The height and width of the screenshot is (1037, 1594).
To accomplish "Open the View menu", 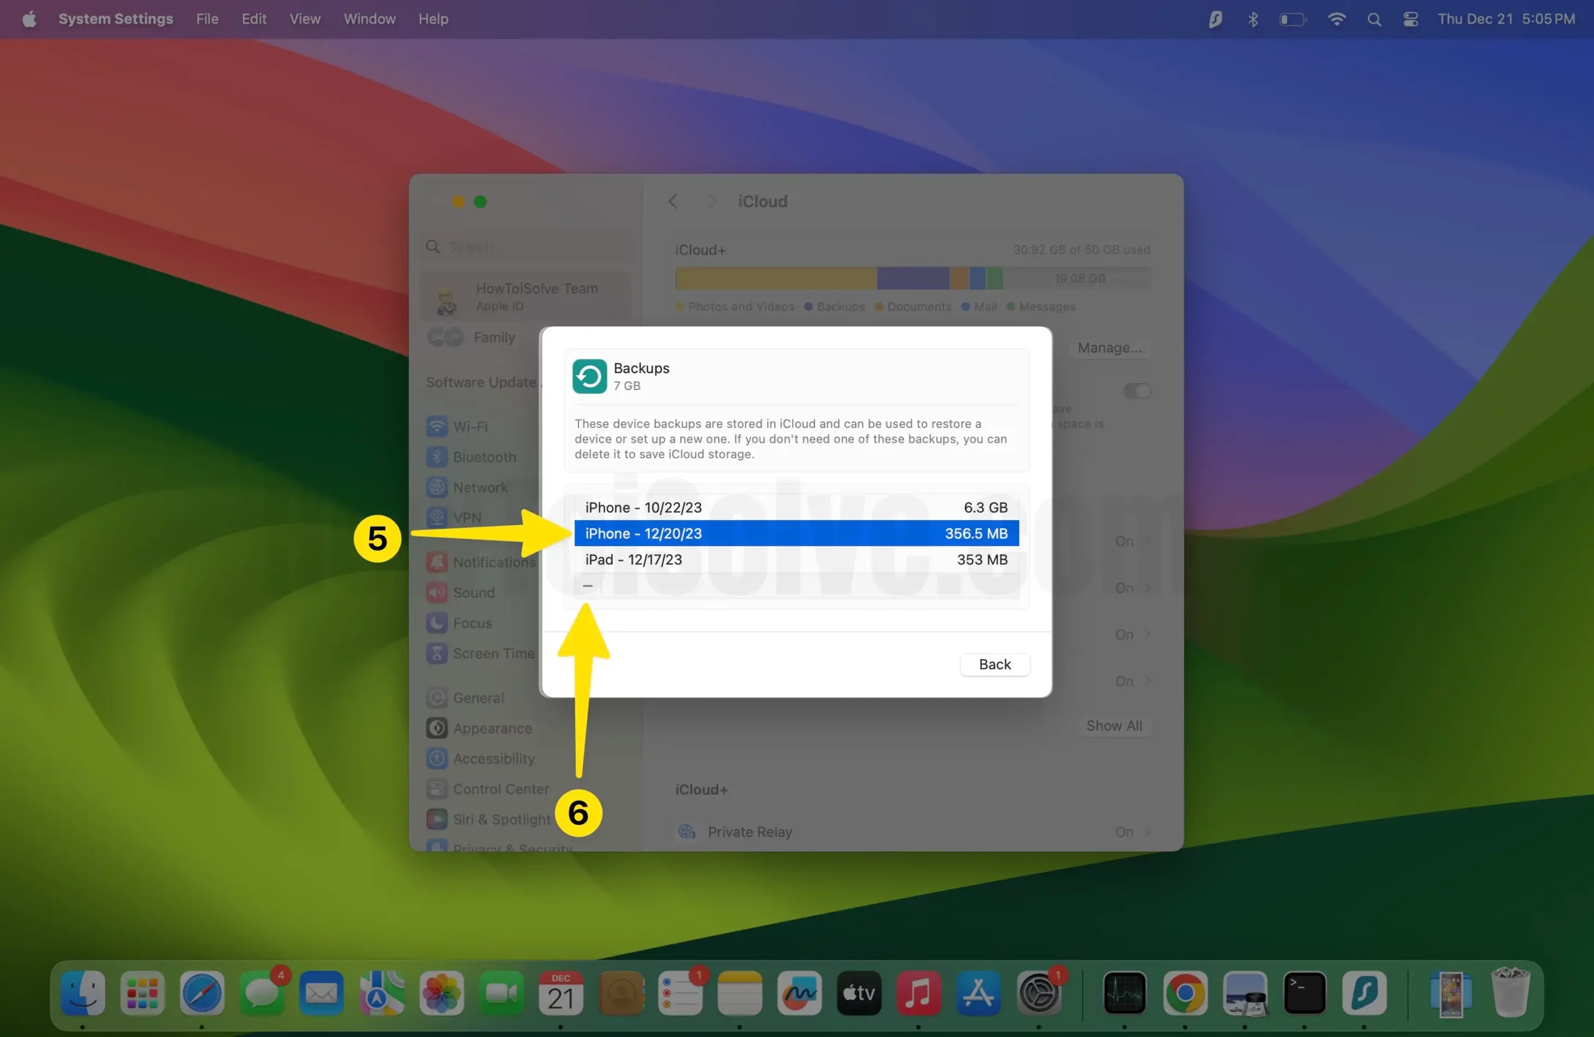I will [304, 19].
